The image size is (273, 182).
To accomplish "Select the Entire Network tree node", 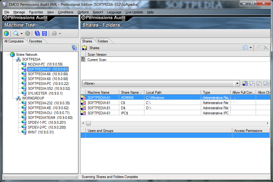I will pyautogui.click(x=27, y=55).
